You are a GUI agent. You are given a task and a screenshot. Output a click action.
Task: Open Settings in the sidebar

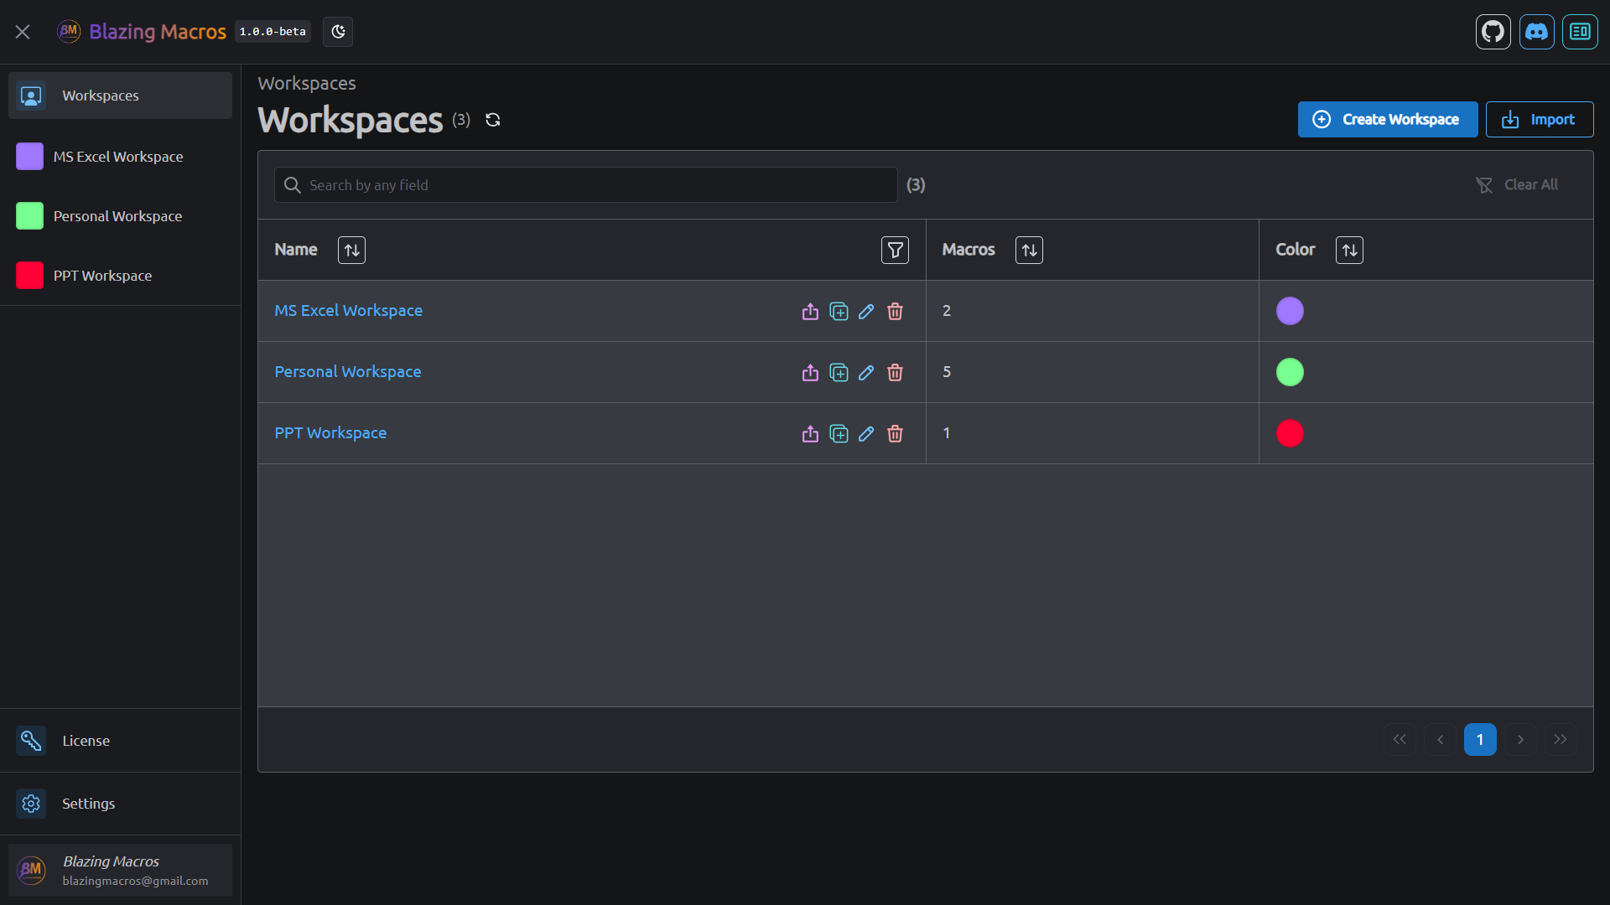(x=120, y=804)
